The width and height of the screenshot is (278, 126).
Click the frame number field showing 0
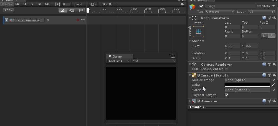coord(66,4)
